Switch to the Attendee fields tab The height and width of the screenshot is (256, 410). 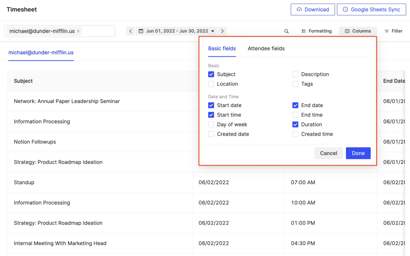click(266, 49)
